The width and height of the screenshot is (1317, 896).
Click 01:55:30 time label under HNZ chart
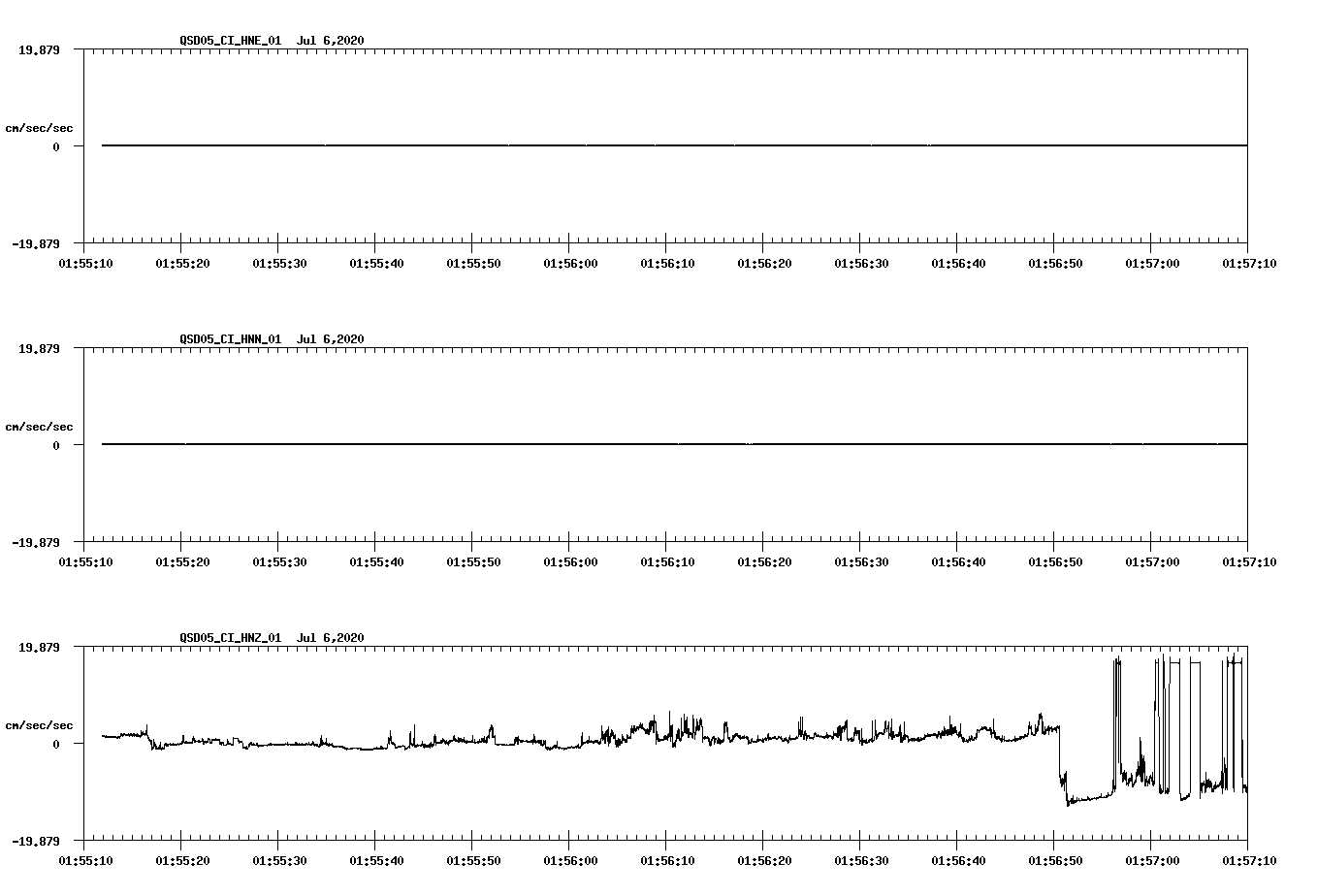point(278,860)
